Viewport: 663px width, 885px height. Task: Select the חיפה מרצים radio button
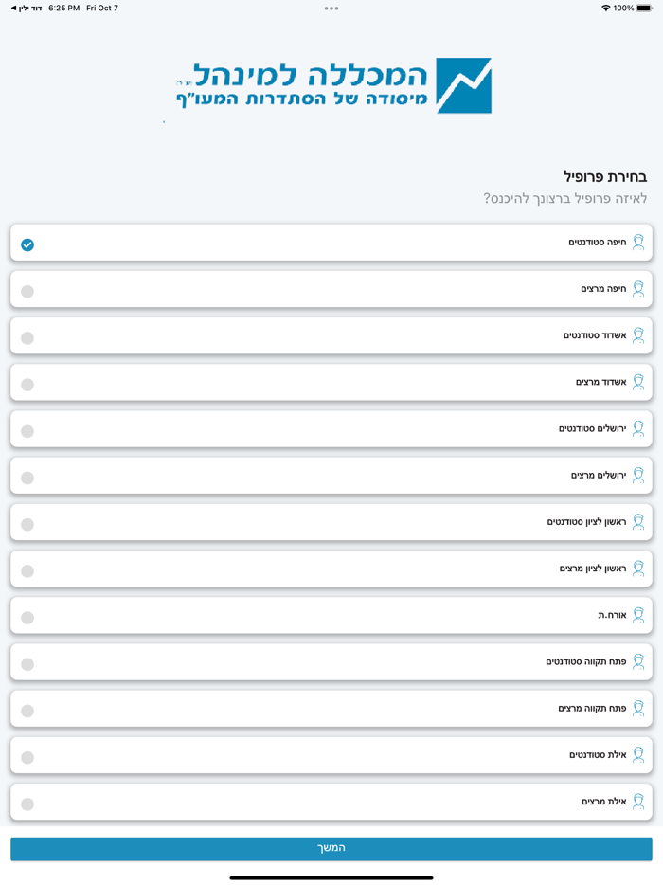coord(27,291)
